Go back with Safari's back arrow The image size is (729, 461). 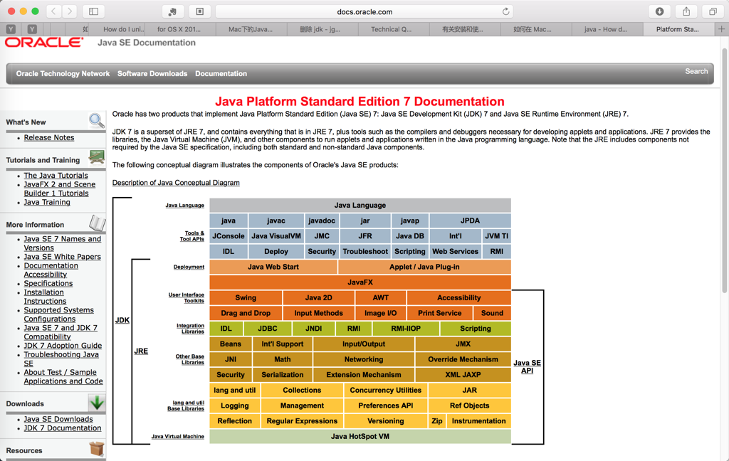pos(53,11)
